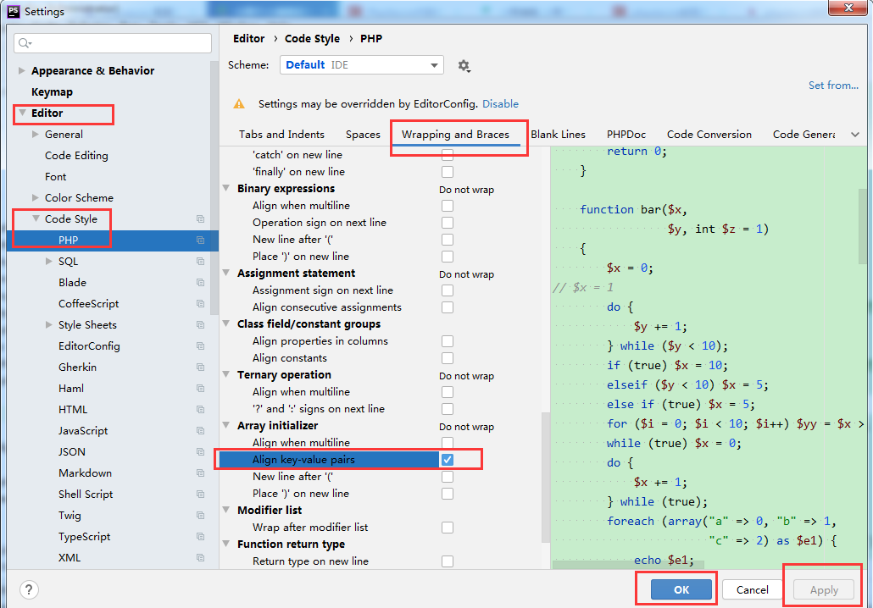Click the search magnifier icon

click(25, 43)
